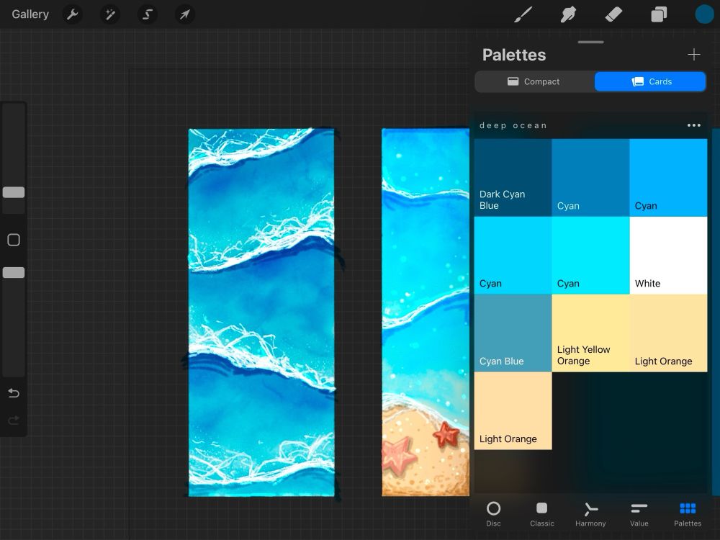Image resolution: width=720 pixels, height=540 pixels.
Task: Tap the active color circle
Action: pos(704,14)
